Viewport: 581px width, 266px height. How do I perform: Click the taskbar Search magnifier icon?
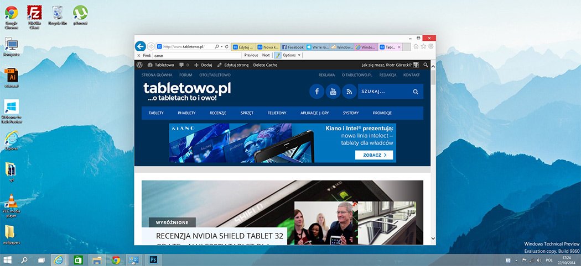[24, 260]
